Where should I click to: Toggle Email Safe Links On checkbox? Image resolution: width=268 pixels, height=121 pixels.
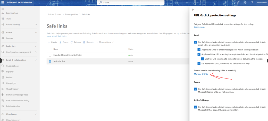point(196,42)
